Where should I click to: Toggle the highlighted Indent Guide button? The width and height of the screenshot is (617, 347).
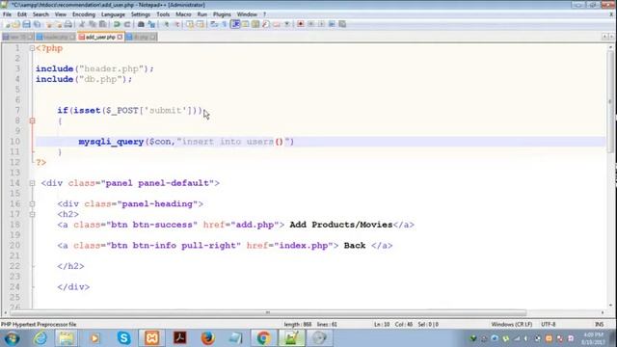(x=235, y=24)
